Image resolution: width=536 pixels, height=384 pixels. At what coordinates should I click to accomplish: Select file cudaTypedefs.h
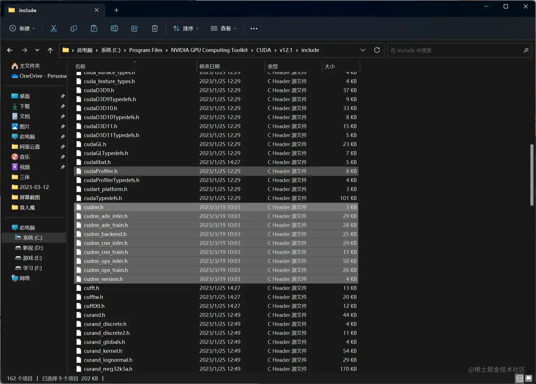coord(216,198)
